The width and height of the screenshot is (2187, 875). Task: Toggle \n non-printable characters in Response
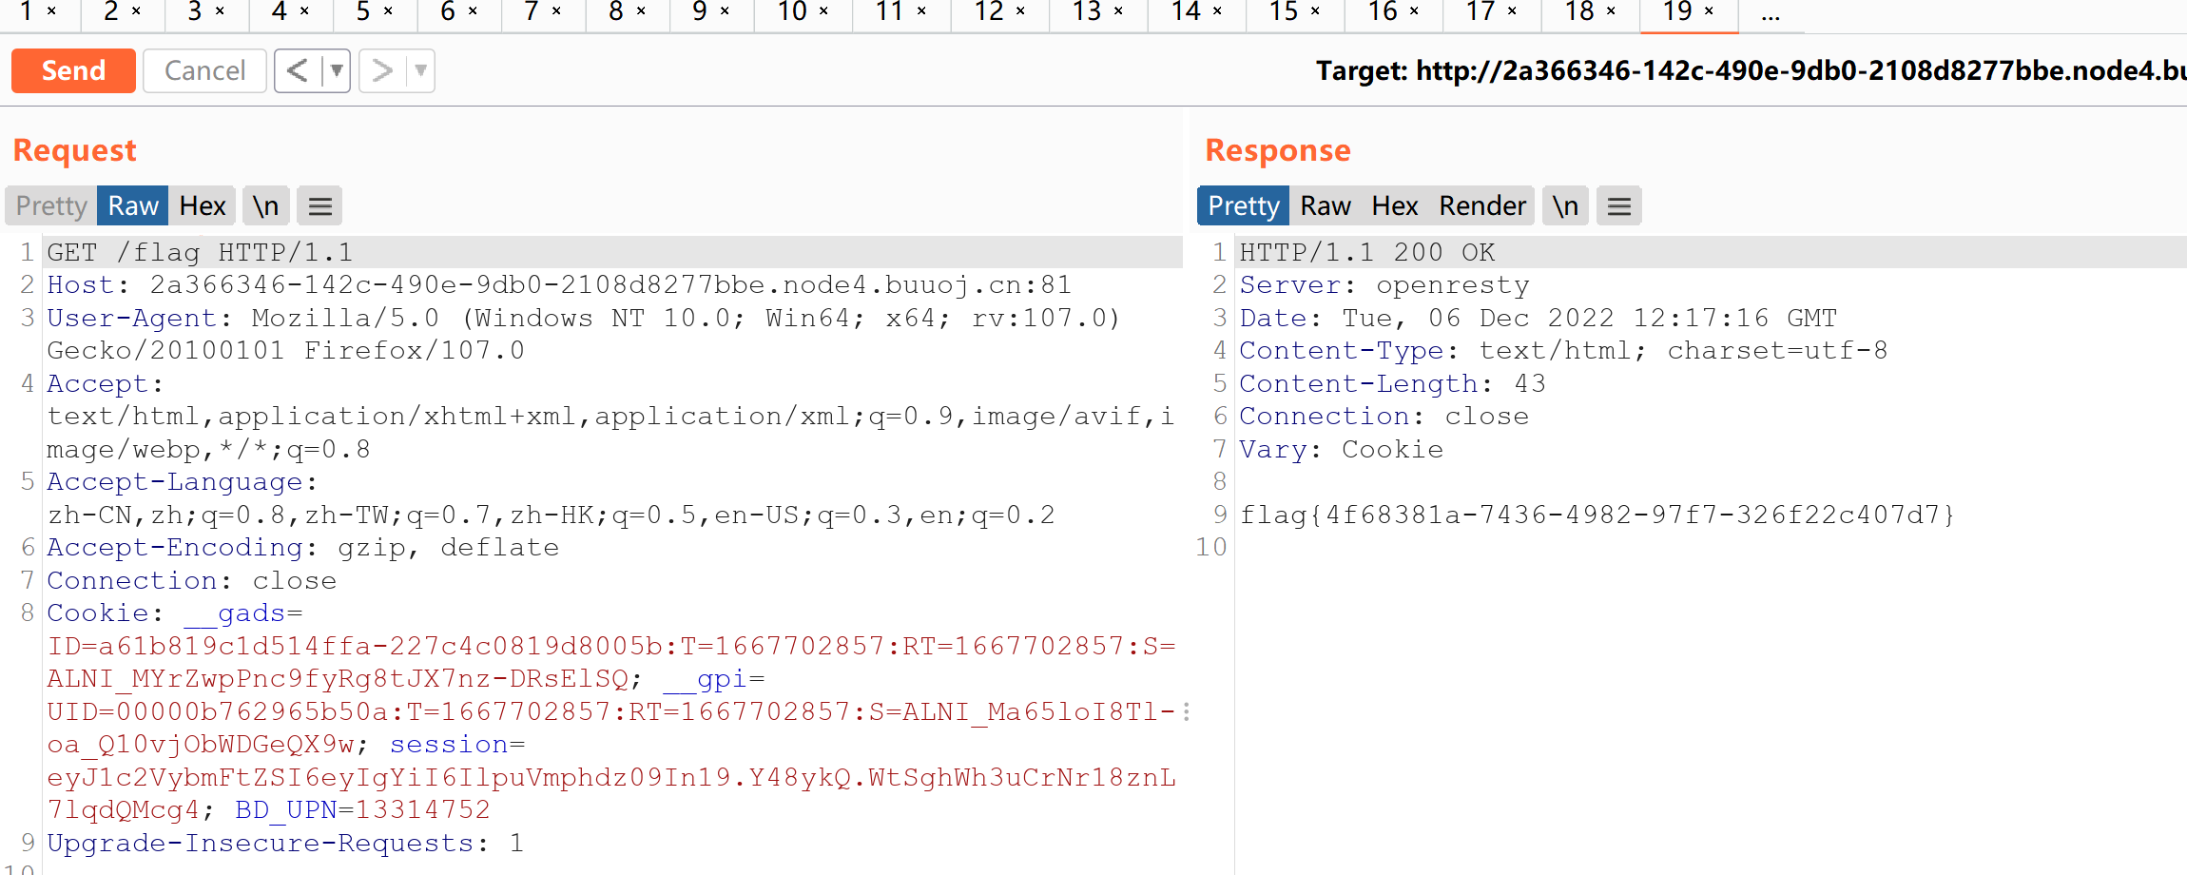coord(1565,205)
